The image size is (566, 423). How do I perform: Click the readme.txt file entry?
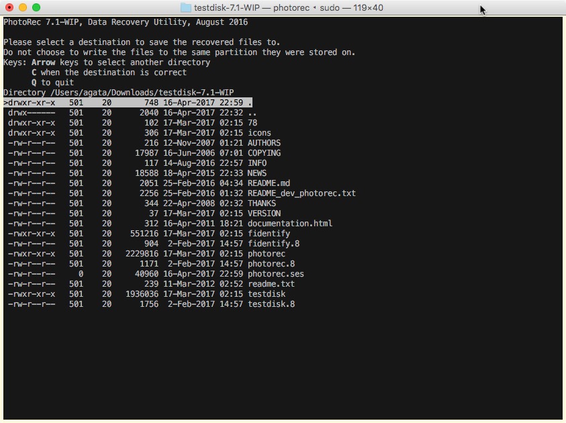(x=271, y=284)
